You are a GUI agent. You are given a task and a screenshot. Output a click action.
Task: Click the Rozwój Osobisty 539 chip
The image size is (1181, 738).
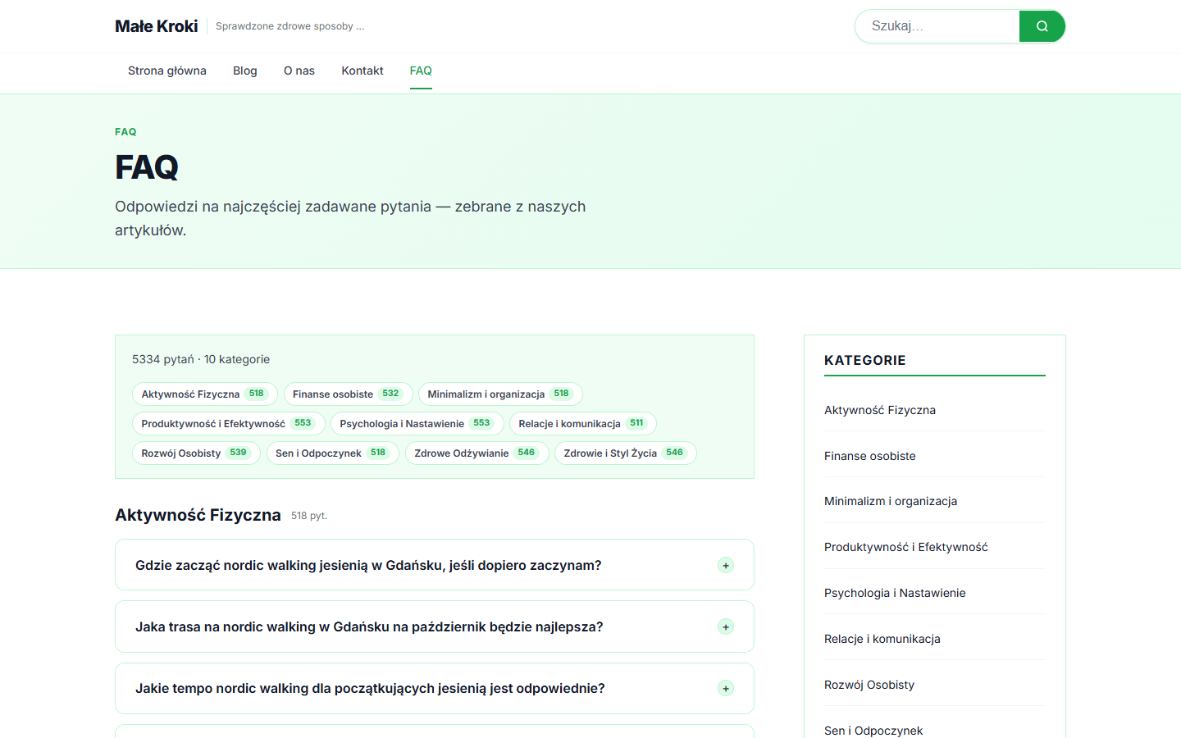point(196,453)
